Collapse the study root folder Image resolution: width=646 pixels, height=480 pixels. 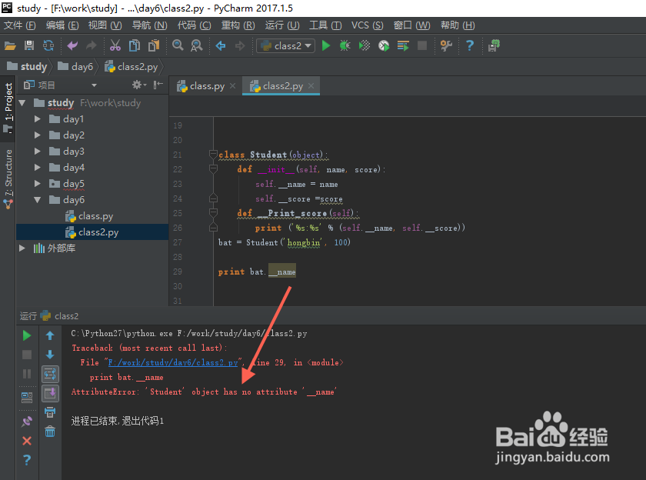(x=22, y=102)
